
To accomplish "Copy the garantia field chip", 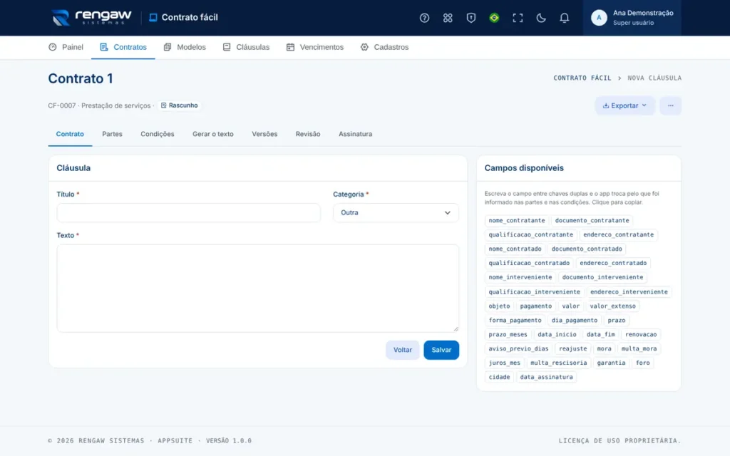I will [x=611, y=363].
